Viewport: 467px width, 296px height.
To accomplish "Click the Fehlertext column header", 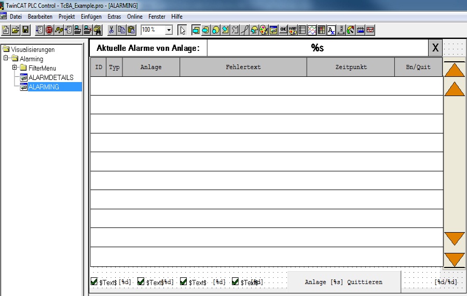I will (243, 67).
